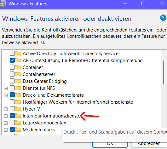Click folder icon next to Dienste für NFS

(18, 88)
